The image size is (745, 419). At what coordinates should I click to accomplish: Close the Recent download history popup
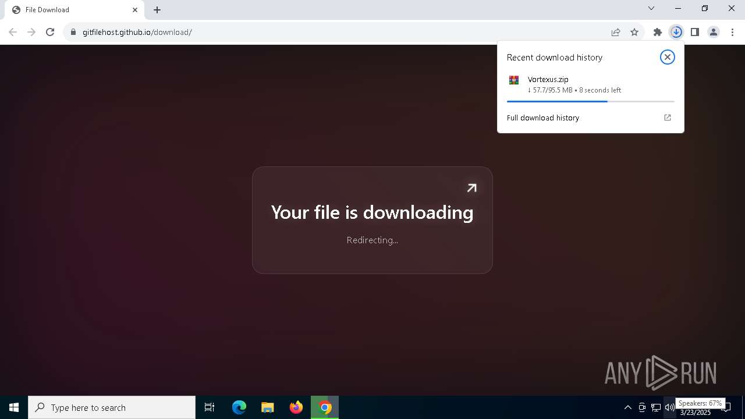coord(668,57)
